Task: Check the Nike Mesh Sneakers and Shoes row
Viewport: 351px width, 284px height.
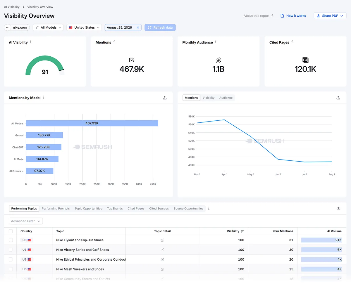Action: pos(11,269)
